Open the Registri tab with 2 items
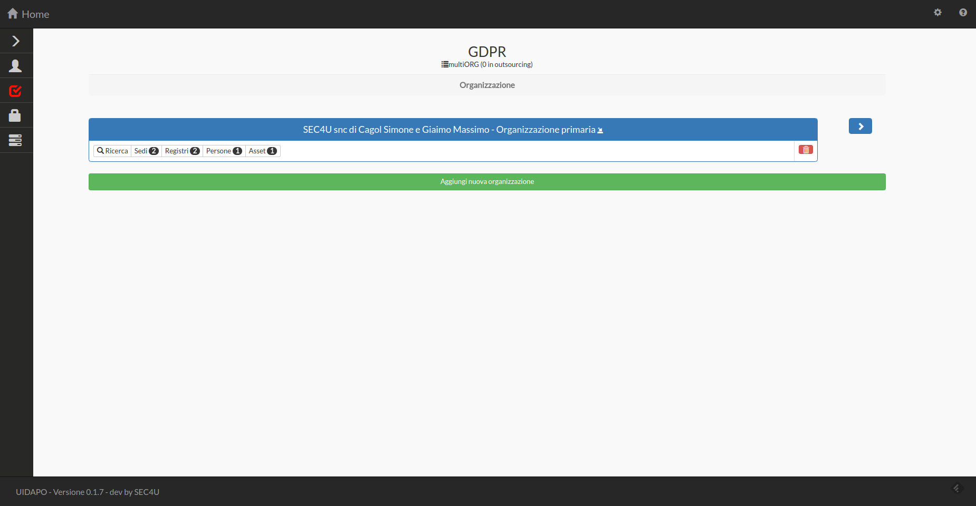Viewport: 976px width, 506px height. pyautogui.click(x=182, y=151)
